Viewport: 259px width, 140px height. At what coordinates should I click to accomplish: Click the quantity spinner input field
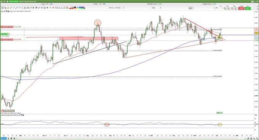point(109,8)
